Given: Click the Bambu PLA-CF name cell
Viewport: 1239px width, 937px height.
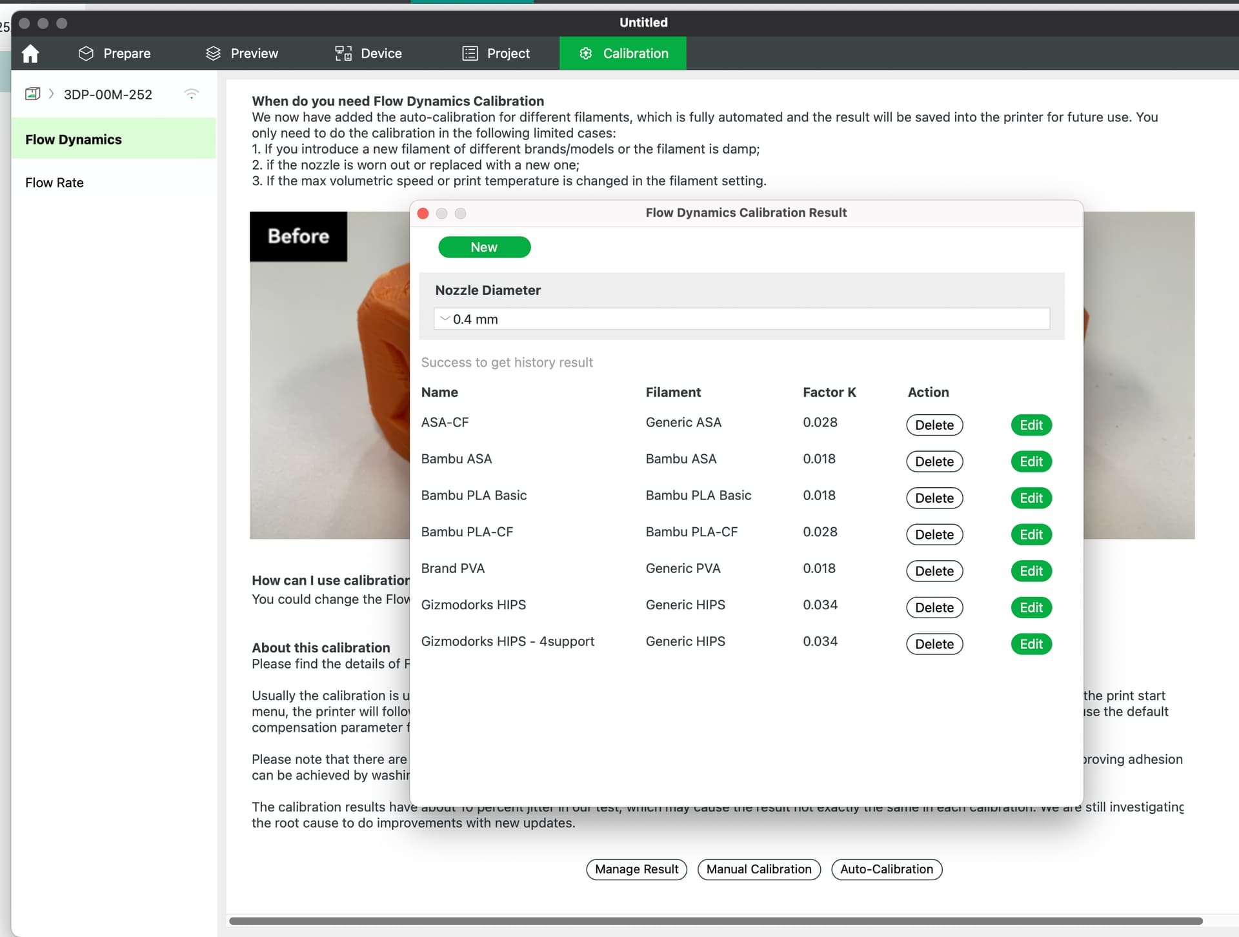Looking at the screenshot, I should click(467, 532).
